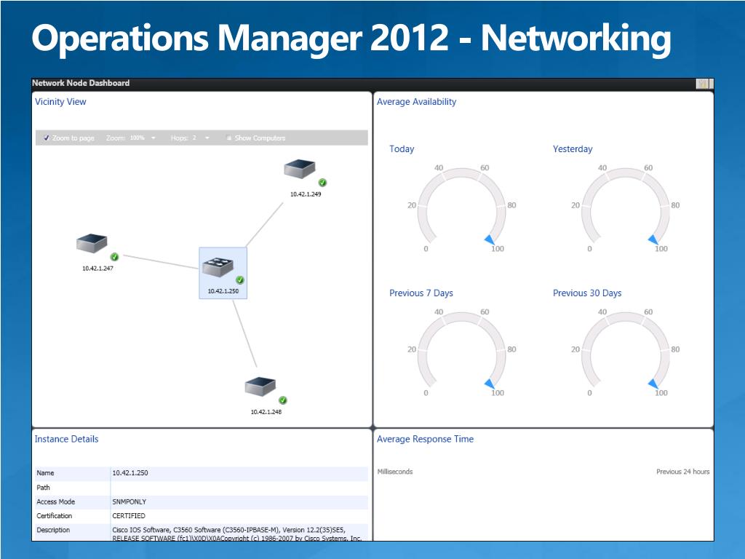Click the Previous 7 Days label
Viewport: 745px width, 559px height.
click(421, 293)
